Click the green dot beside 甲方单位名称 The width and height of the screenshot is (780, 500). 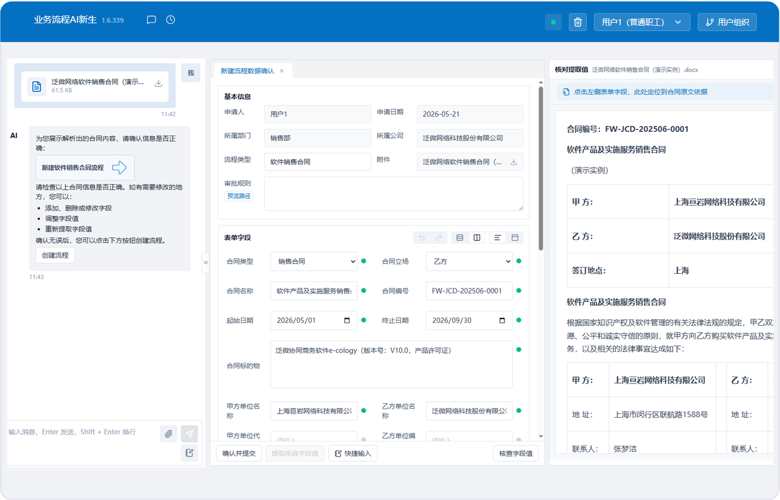click(x=363, y=411)
